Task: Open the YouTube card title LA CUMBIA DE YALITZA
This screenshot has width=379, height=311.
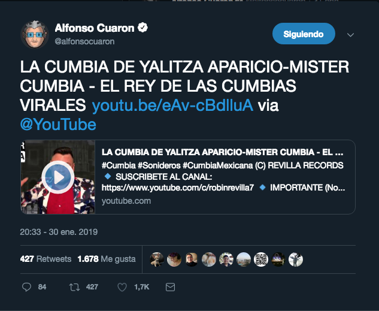Action: (222, 152)
